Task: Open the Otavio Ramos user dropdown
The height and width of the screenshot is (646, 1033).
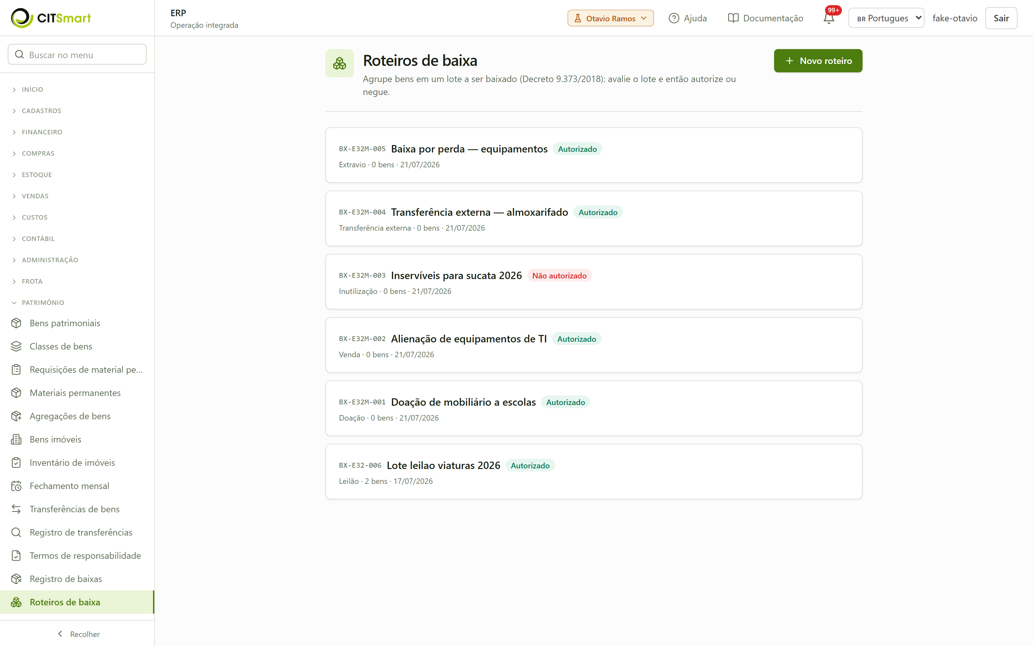Action: click(x=610, y=18)
